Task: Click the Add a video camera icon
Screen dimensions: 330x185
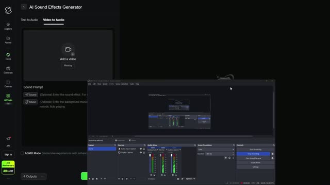Action: [x=68, y=50]
